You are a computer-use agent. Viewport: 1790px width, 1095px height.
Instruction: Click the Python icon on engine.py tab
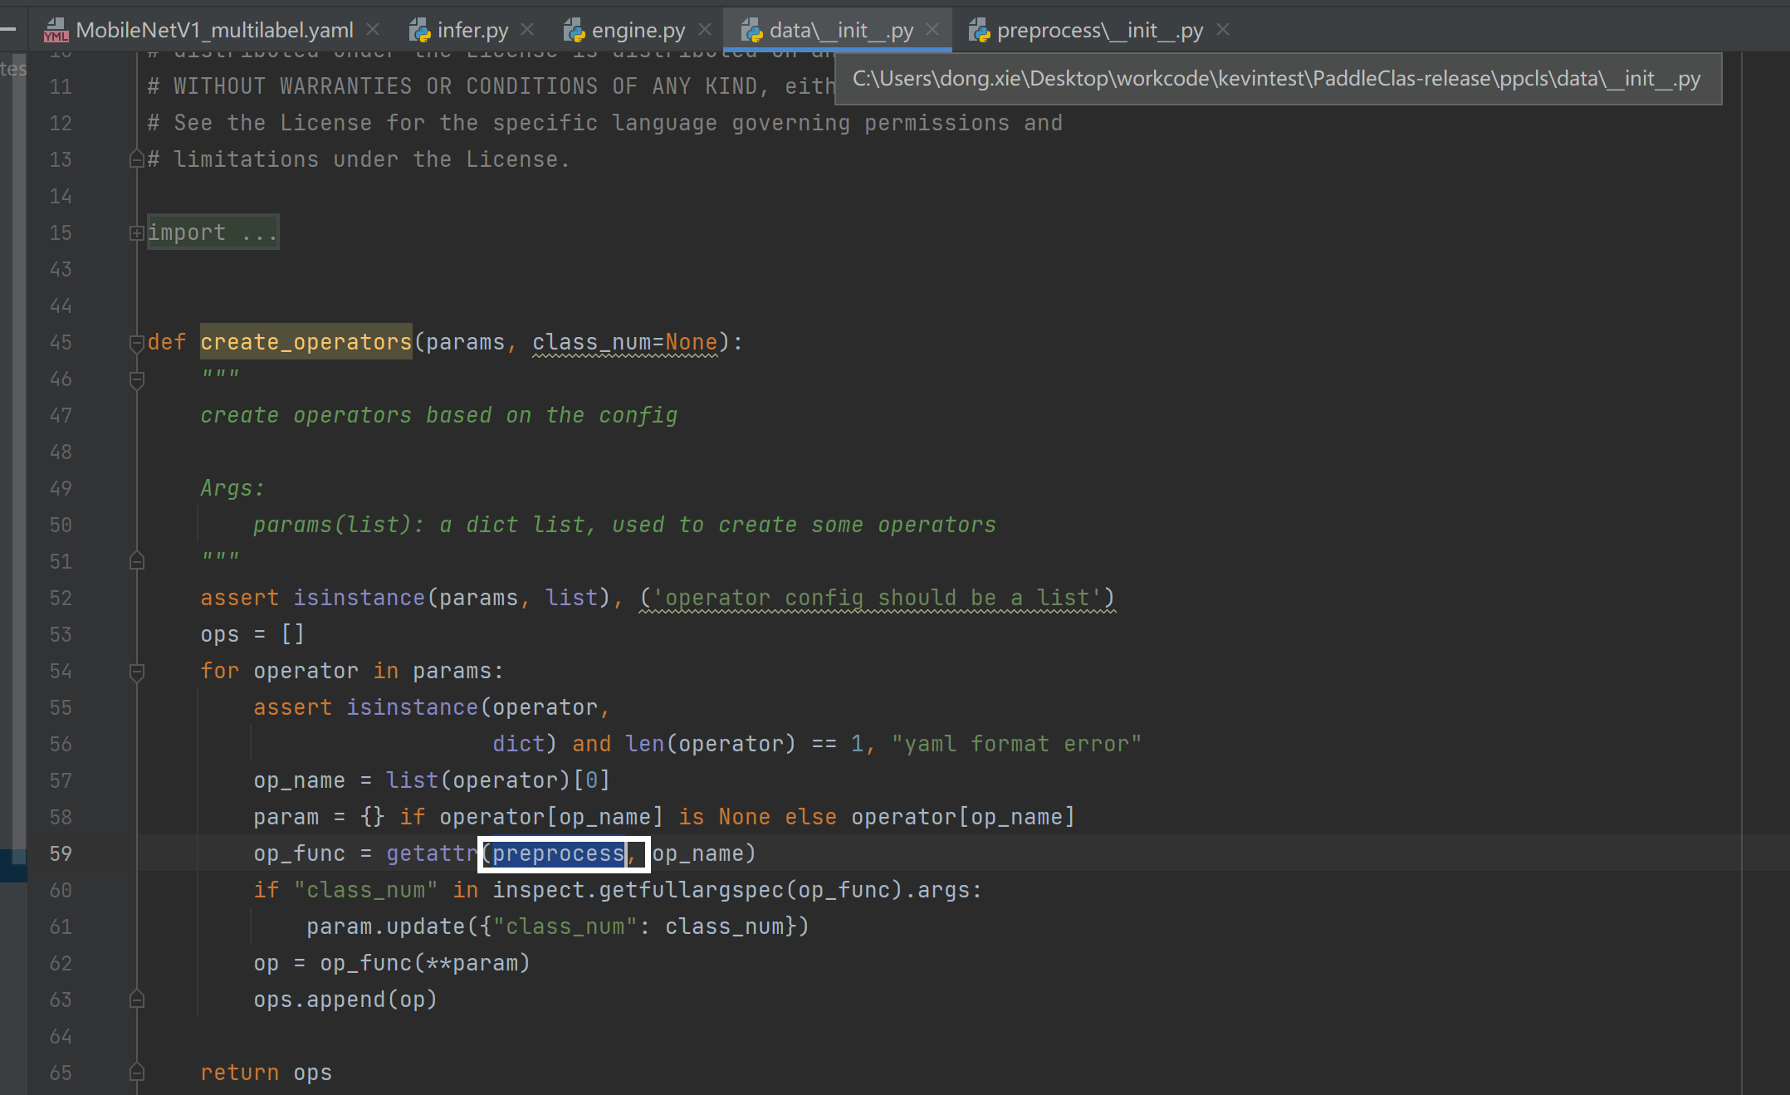coord(574,31)
